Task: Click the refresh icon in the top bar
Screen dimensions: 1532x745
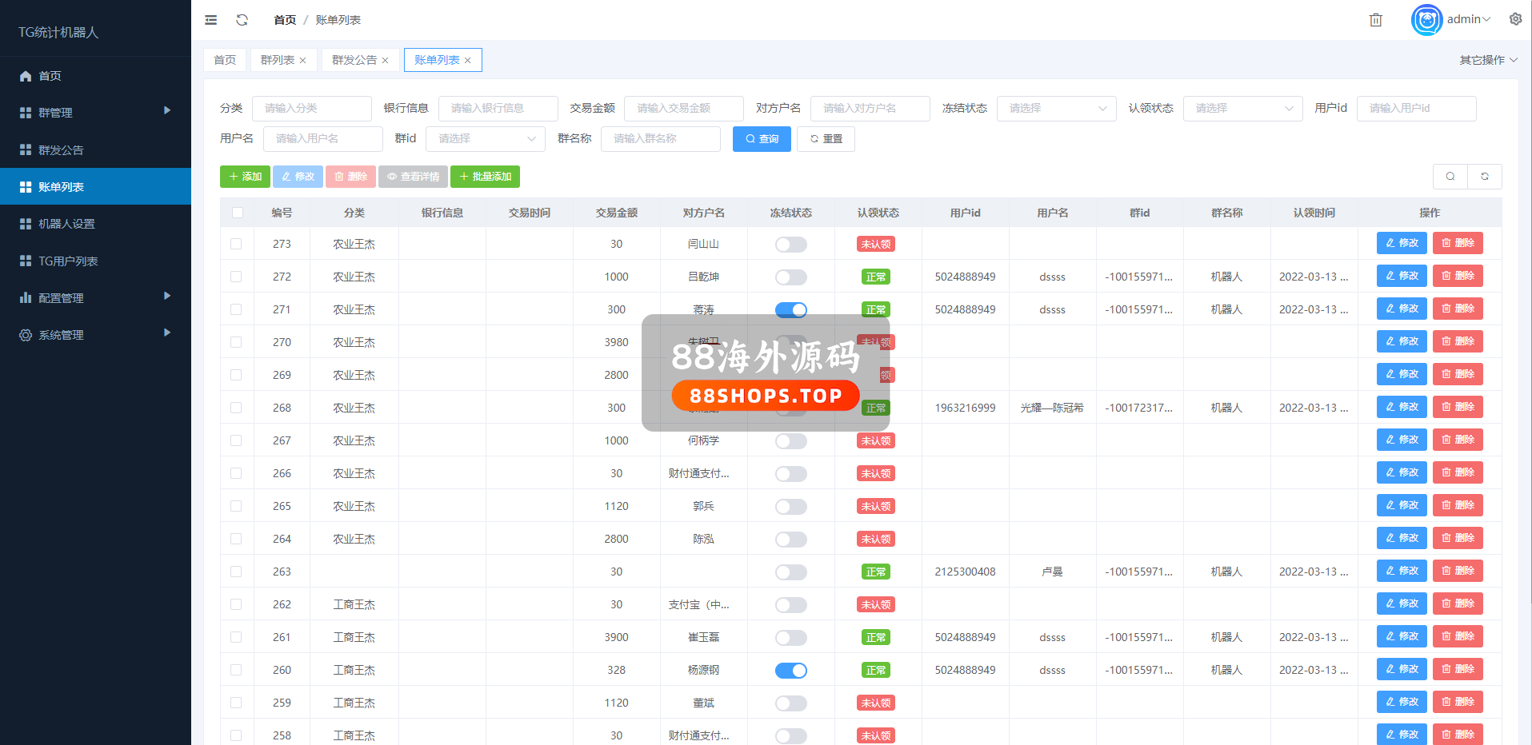Action: click(242, 20)
